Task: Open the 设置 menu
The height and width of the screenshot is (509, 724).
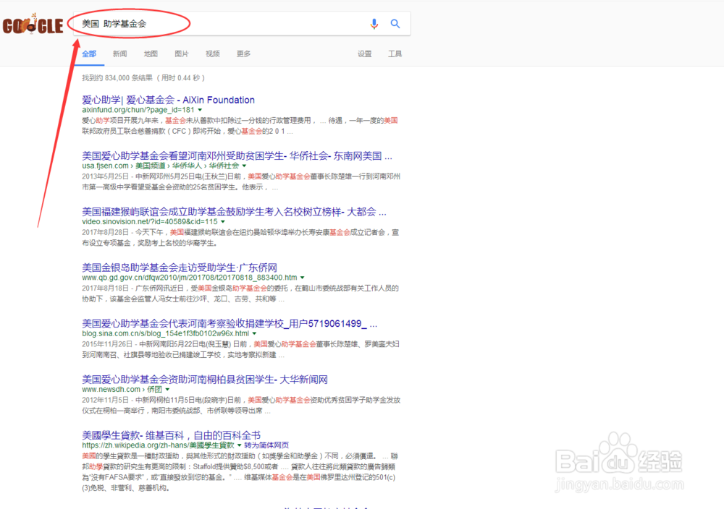Action: (364, 54)
